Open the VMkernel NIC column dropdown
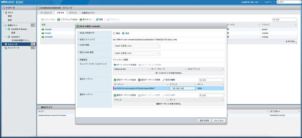The width and height of the screenshot is (302, 138). click(149, 69)
